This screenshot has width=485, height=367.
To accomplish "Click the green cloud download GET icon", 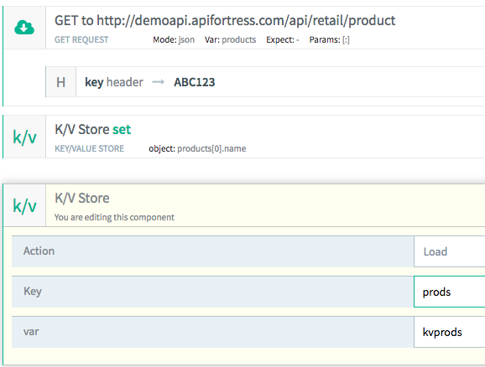I will [x=24, y=28].
